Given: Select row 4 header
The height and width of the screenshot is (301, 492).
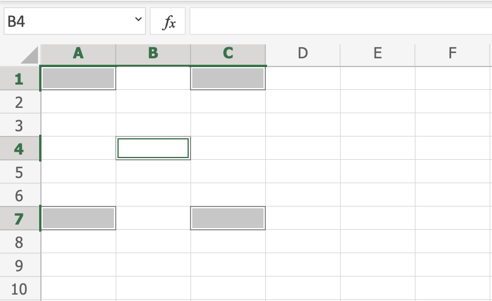Looking at the screenshot, I should 19,149.
